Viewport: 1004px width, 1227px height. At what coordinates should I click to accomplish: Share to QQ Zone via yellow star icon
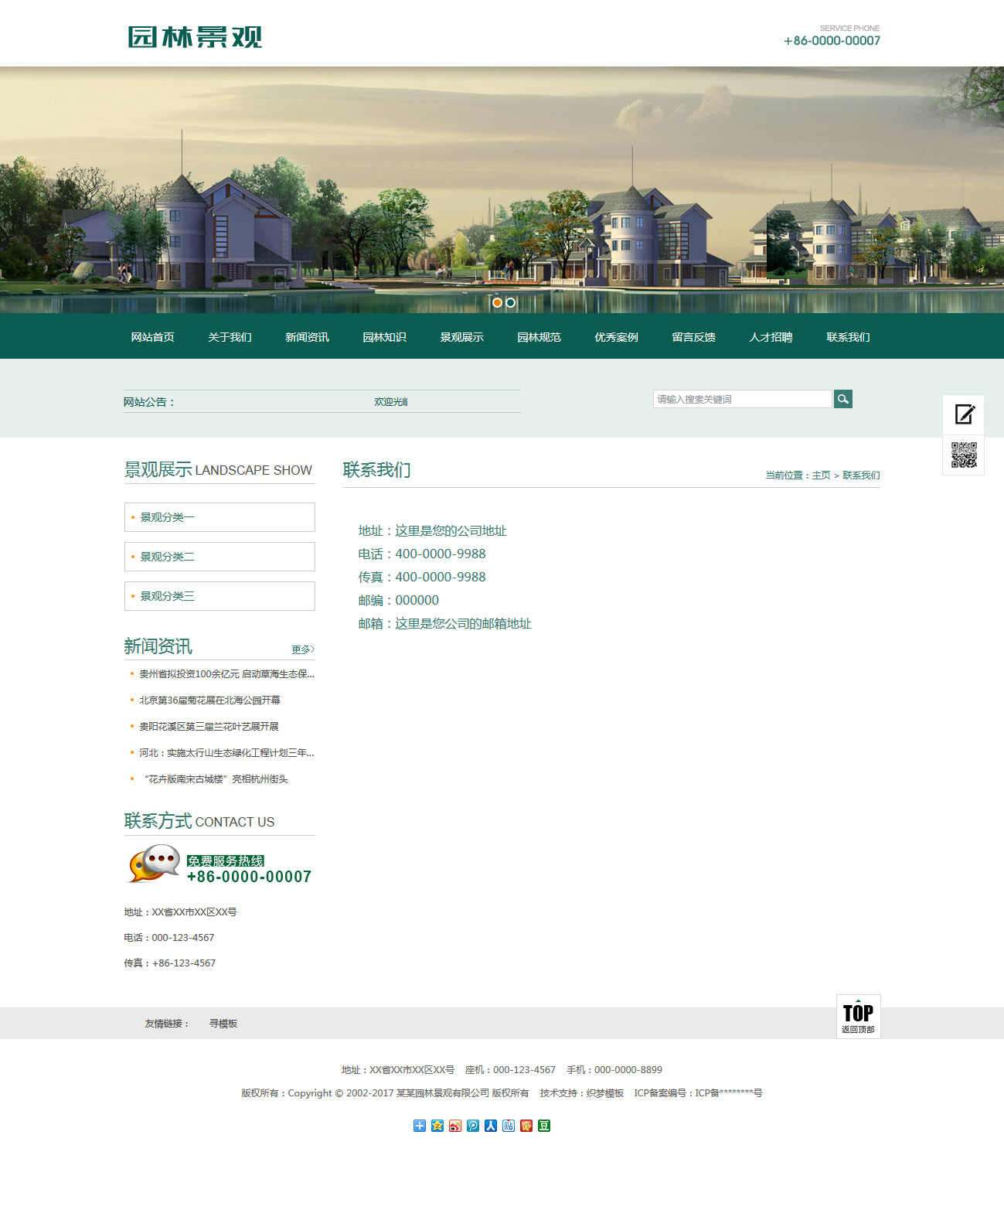coord(437,1126)
